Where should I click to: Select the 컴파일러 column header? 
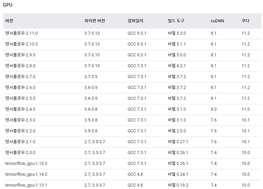point(135,21)
